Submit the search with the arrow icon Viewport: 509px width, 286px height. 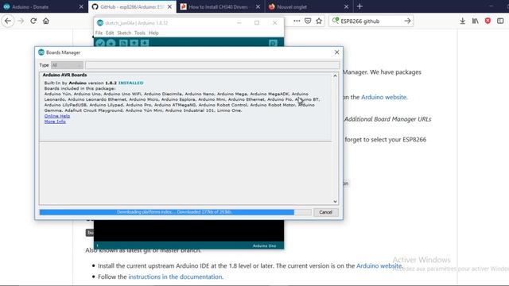tap(407, 21)
